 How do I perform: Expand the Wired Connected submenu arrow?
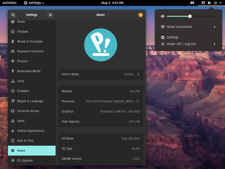pyautogui.click(x=215, y=27)
